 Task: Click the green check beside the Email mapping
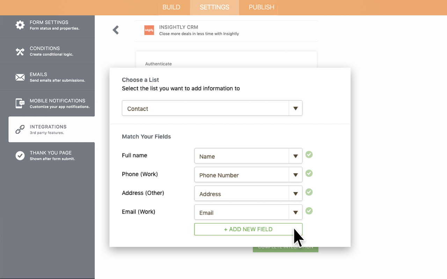pyautogui.click(x=309, y=211)
